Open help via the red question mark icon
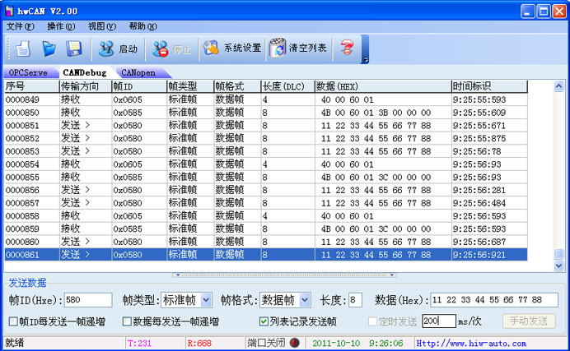The width and height of the screenshot is (570, 351). click(347, 48)
